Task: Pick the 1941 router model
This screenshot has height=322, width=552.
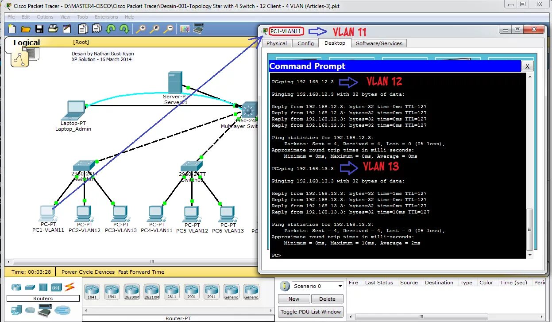Action: click(112, 292)
